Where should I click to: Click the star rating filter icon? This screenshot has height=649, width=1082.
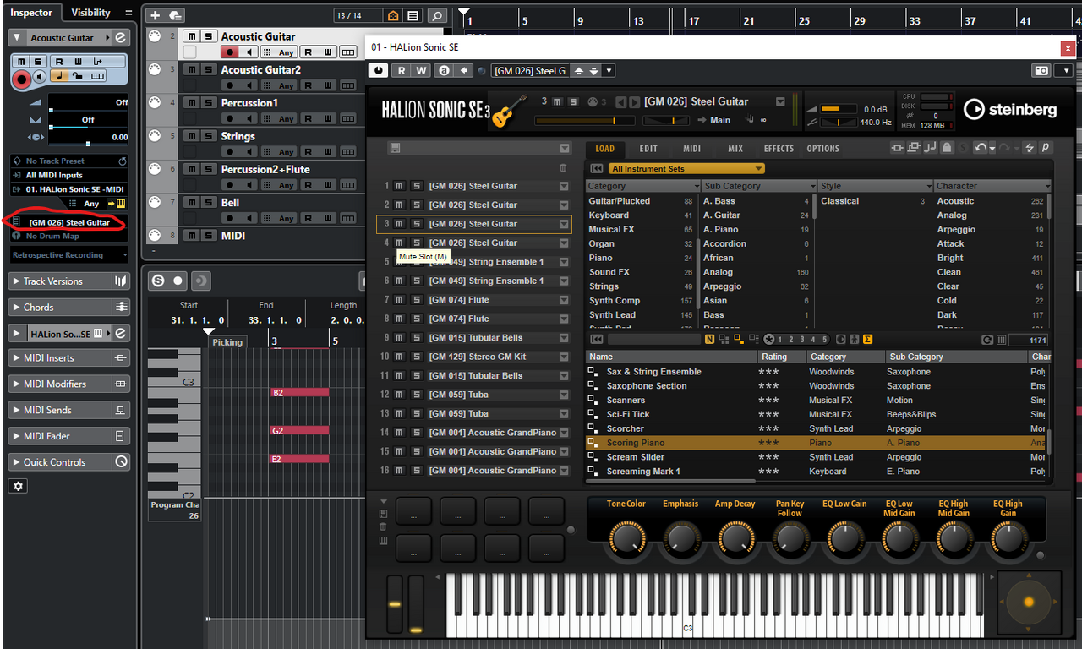769,339
